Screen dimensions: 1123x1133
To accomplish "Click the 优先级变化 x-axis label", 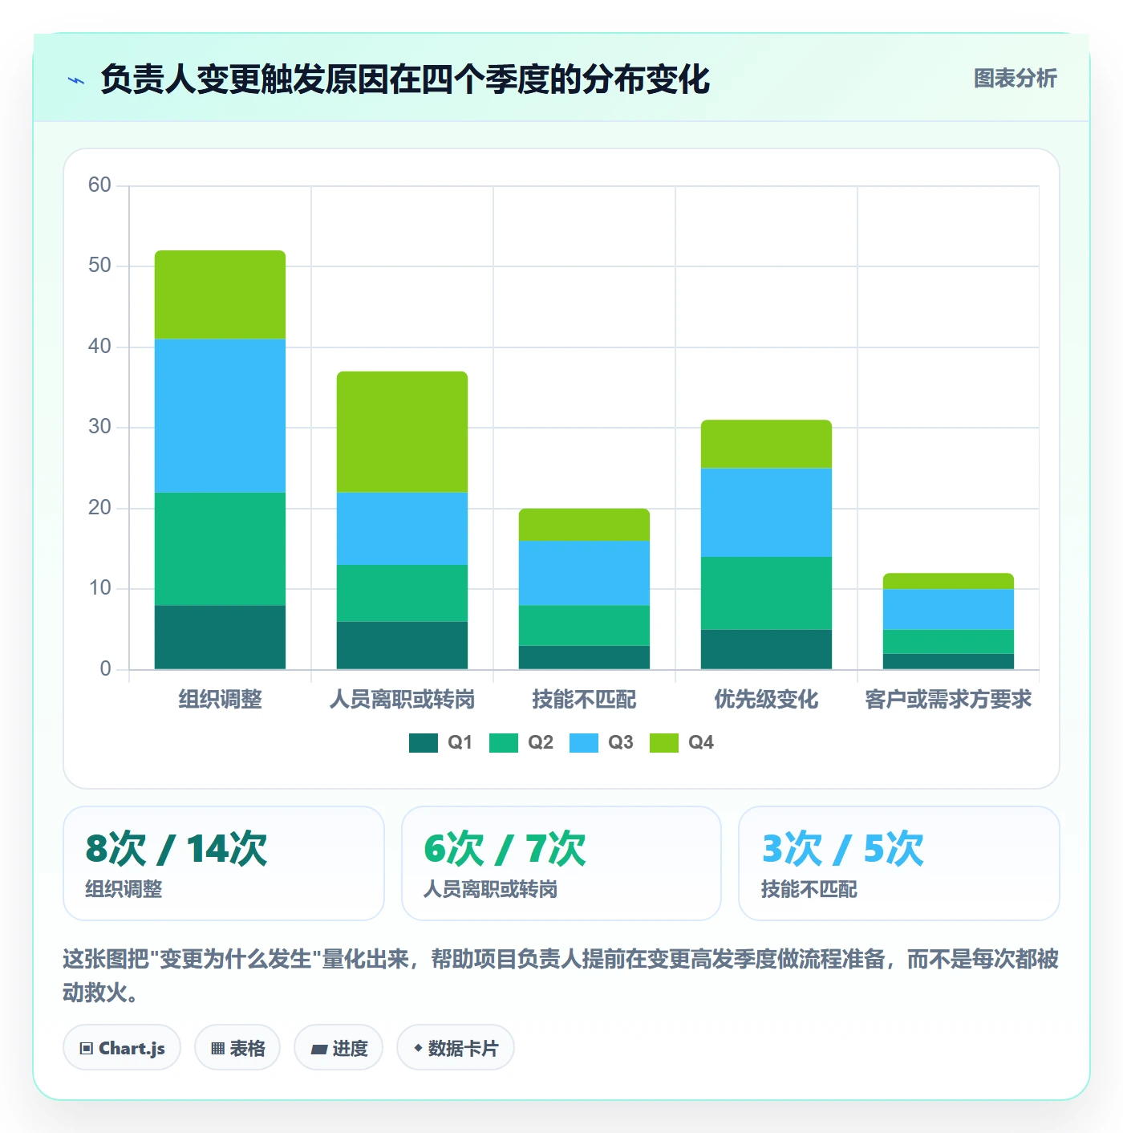I will tap(766, 699).
